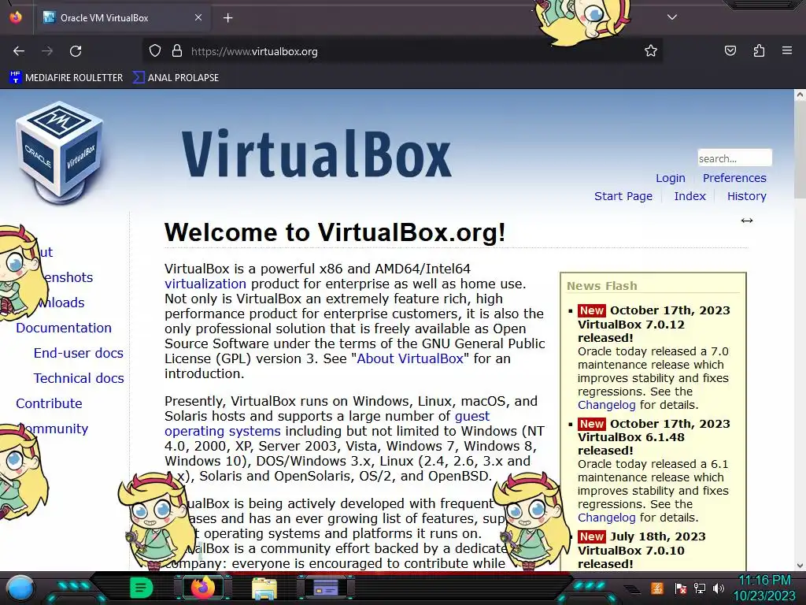Image resolution: width=806 pixels, height=605 pixels.
Task: Open End-user docs in the sidebar
Action: pos(78,353)
